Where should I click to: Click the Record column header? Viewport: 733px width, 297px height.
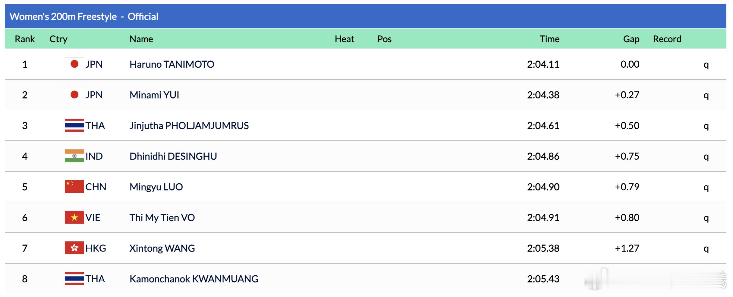pyautogui.click(x=667, y=39)
